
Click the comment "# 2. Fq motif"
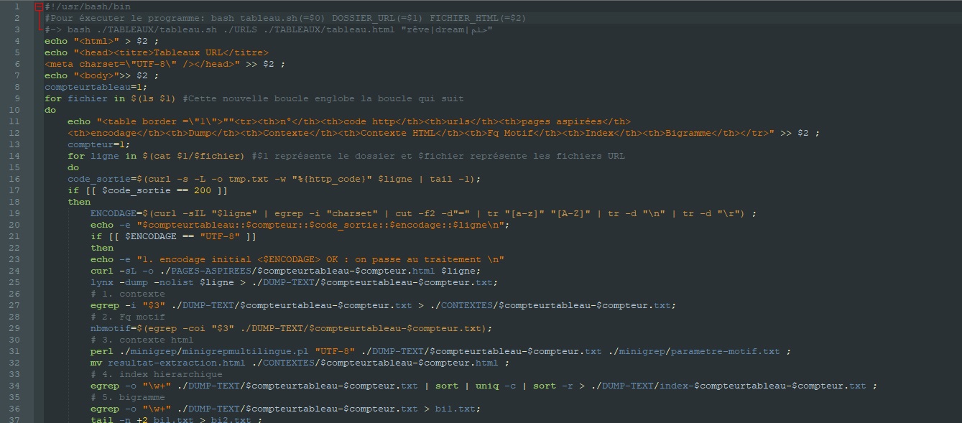pos(128,317)
